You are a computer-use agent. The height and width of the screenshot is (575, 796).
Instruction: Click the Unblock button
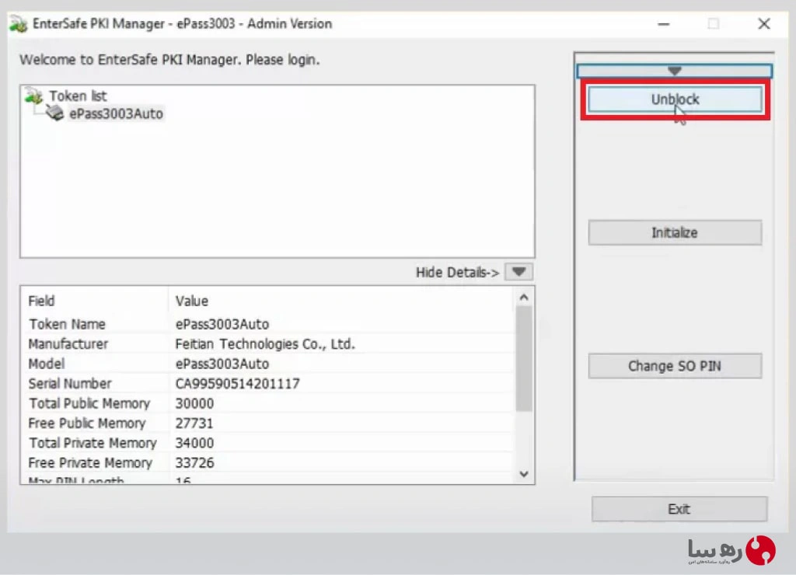coord(675,99)
